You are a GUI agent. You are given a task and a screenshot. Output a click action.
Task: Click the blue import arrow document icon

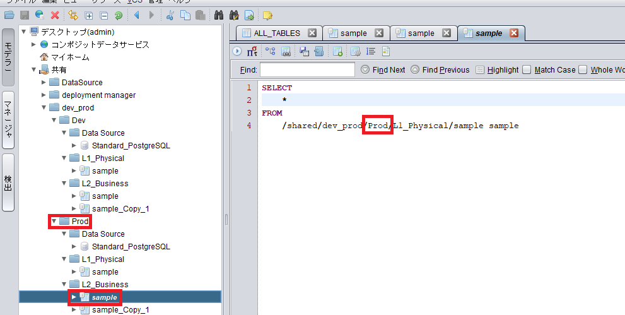pos(319,51)
